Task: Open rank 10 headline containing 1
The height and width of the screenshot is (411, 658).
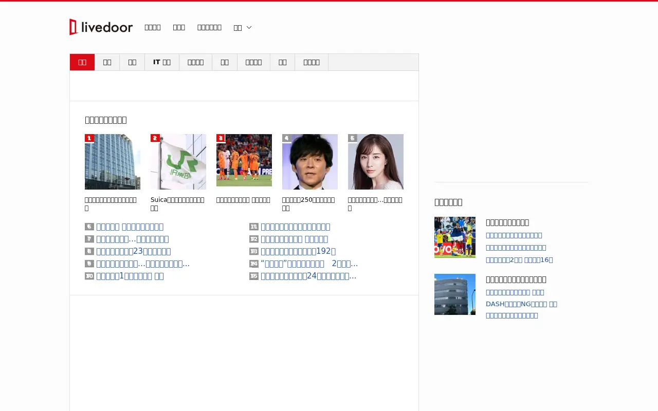Action: (x=130, y=276)
